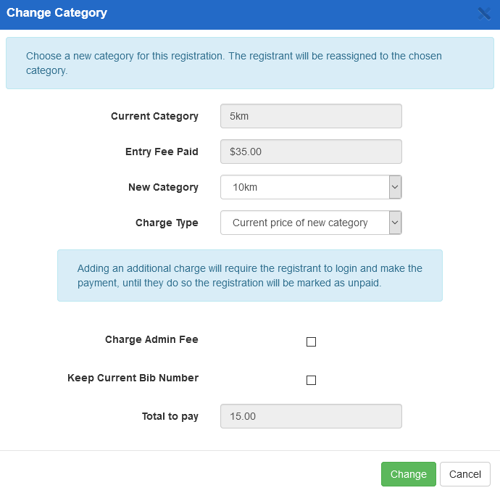Screen dimensions: 500x493
Task: Click the Cancel button
Action: coord(464,474)
